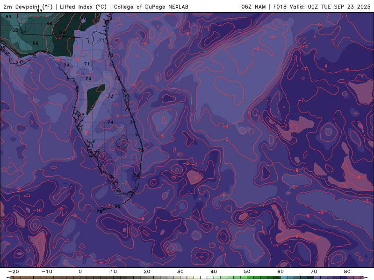This screenshot has height=280, width=374.
Task: Select the 60 tick label on the color scale
Action: click(x=280, y=272)
